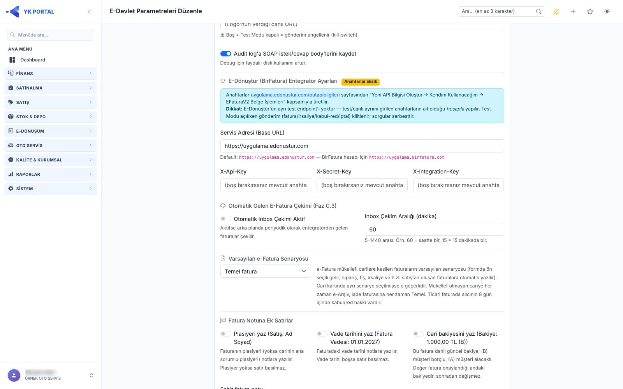Click the plus icon in header
623x389 pixels.
pyautogui.click(x=573, y=12)
